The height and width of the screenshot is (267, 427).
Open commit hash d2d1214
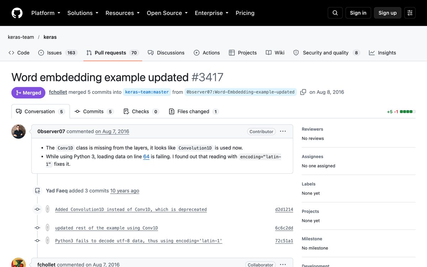(284, 209)
